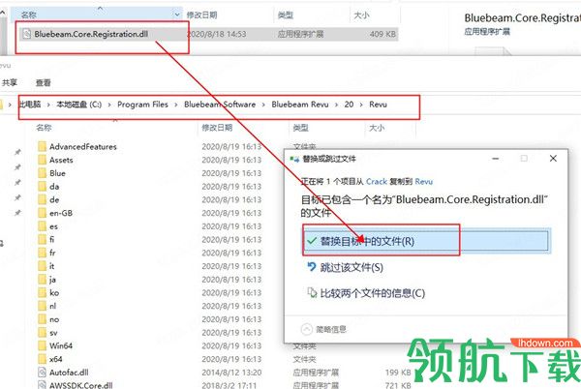581x389 pixels.
Task: Minimize the replace or skip files dialog
Action: [x=496, y=159]
